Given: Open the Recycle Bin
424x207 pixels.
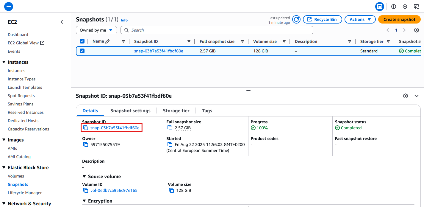Looking at the screenshot, I should (x=323, y=19).
